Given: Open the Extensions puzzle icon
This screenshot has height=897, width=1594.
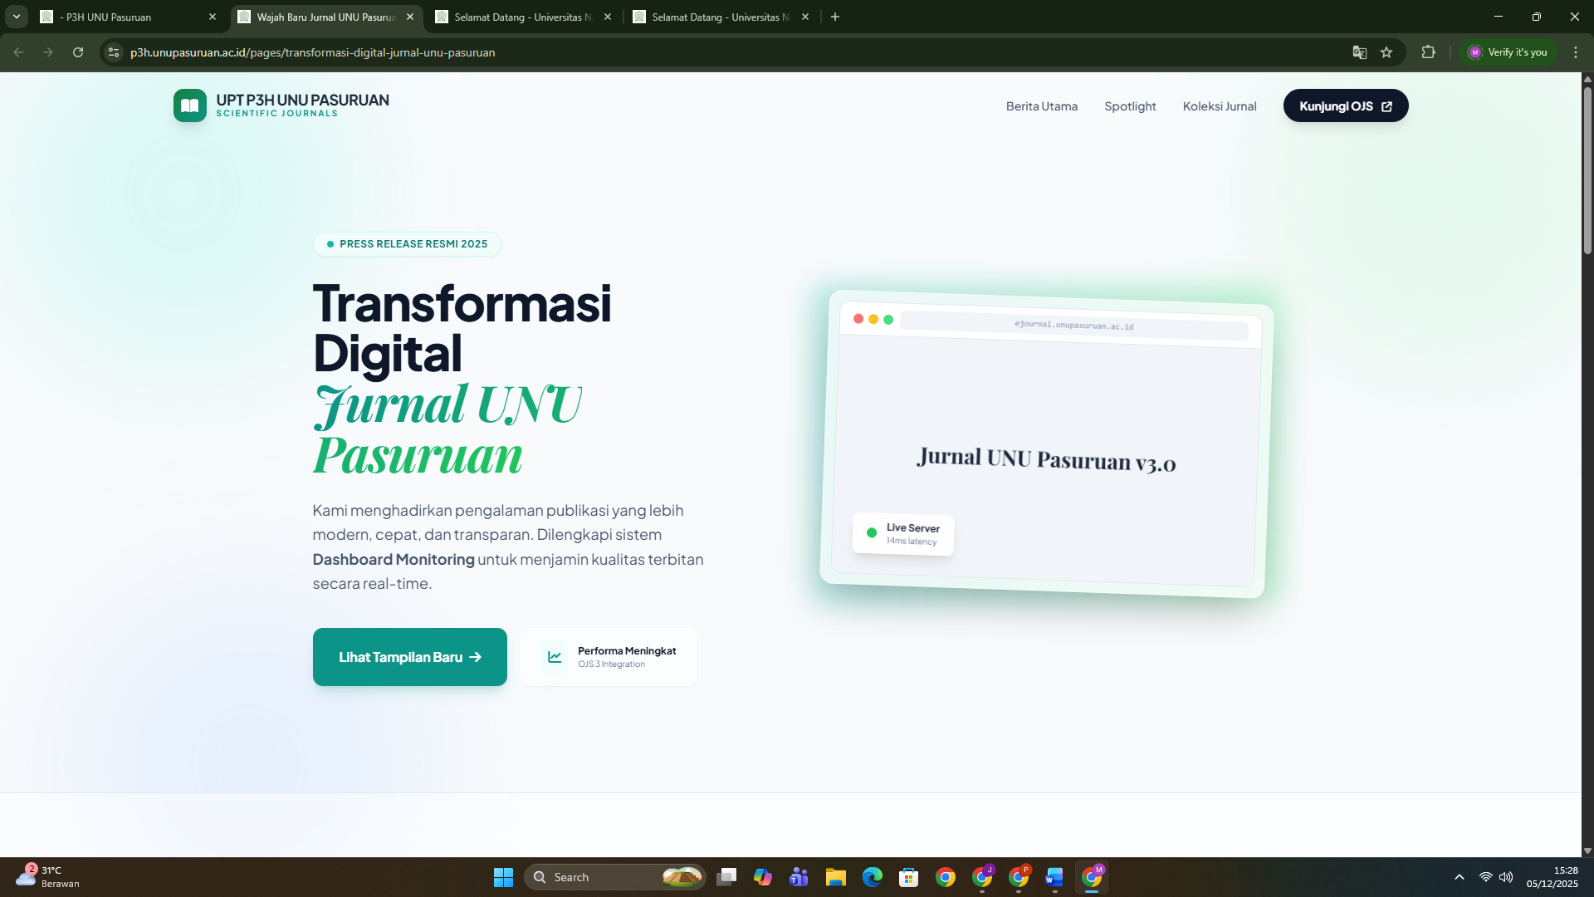Looking at the screenshot, I should 1428,52.
